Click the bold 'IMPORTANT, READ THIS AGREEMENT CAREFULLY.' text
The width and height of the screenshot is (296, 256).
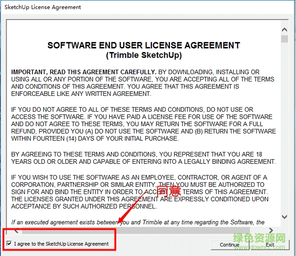(84, 72)
